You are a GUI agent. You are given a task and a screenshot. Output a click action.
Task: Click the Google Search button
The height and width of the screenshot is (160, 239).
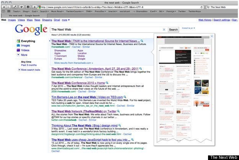coord(173,29)
